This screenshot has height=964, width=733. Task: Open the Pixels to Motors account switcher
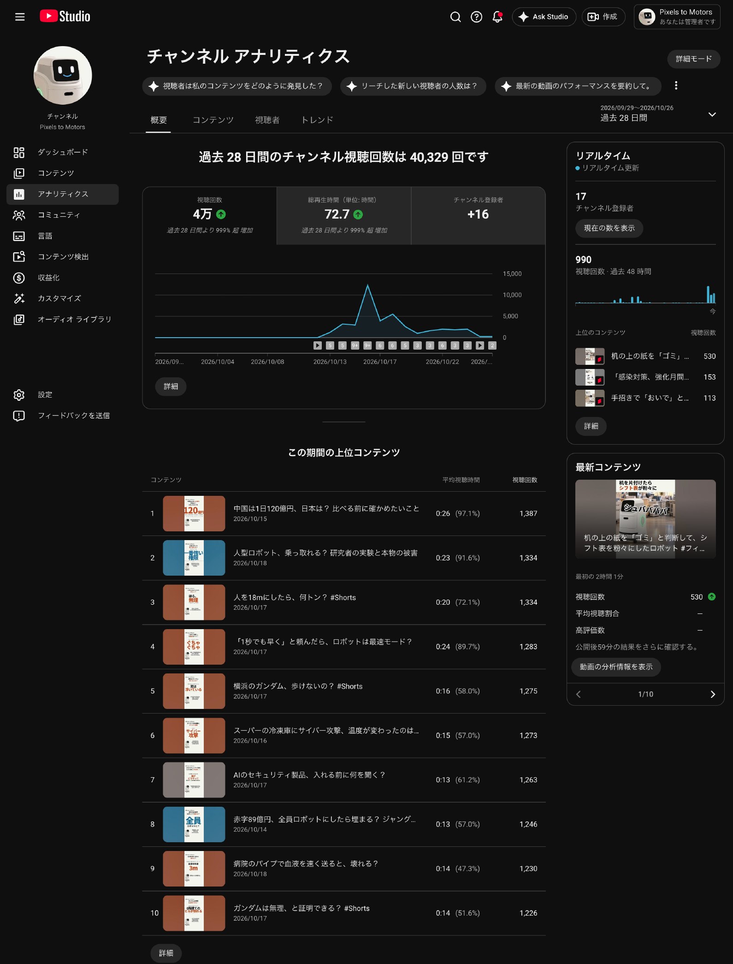coord(677,17)
